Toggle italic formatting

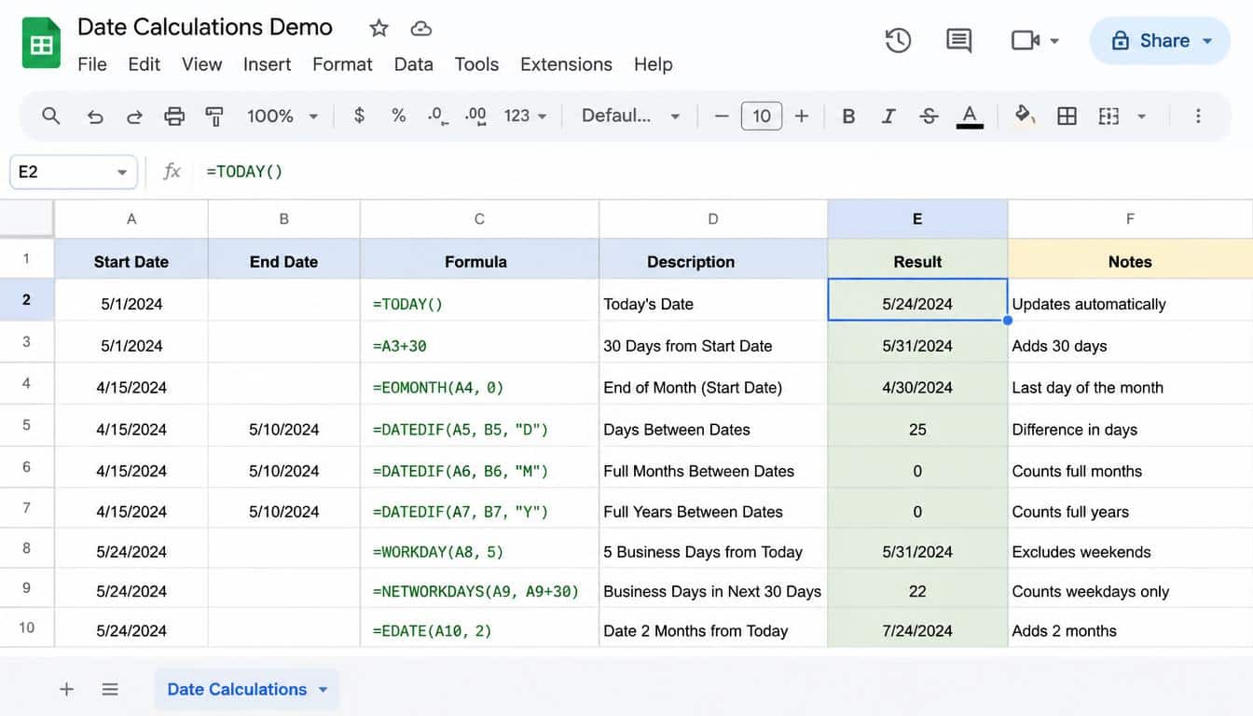click(x=888, y=116)
